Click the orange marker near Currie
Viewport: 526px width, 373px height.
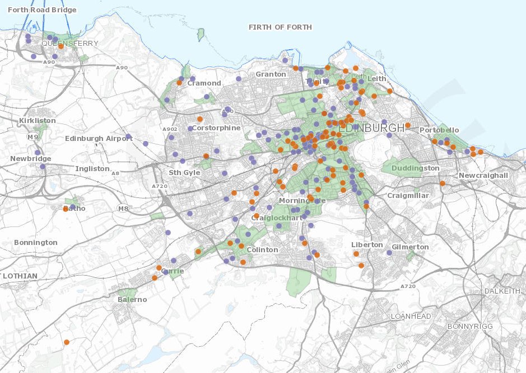[159, 268]
